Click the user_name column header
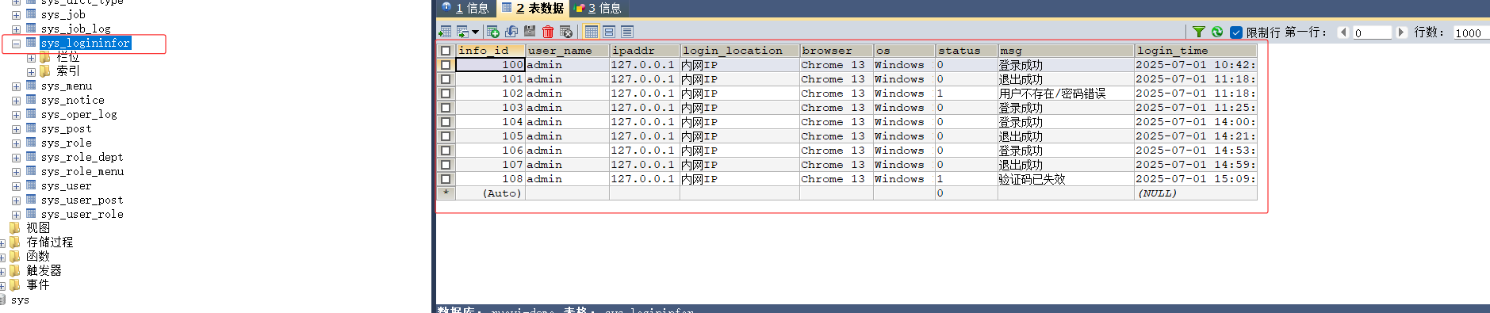The height and width of the screenshot is (313, 1490). 567,51
